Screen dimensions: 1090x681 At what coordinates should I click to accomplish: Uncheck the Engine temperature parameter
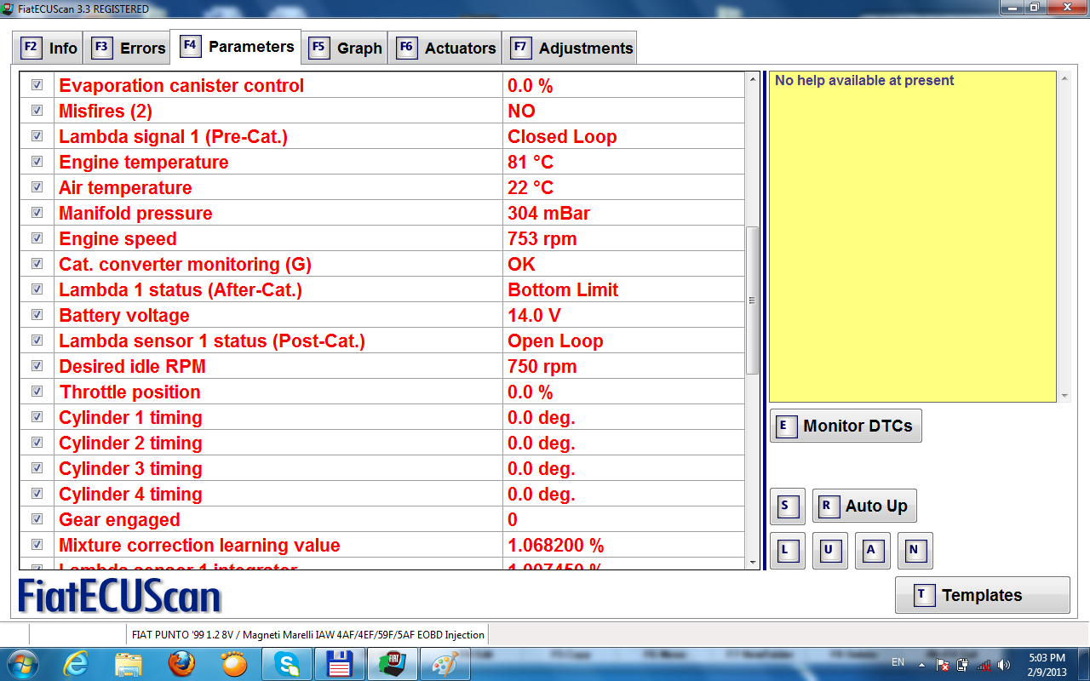coord(37,162)
